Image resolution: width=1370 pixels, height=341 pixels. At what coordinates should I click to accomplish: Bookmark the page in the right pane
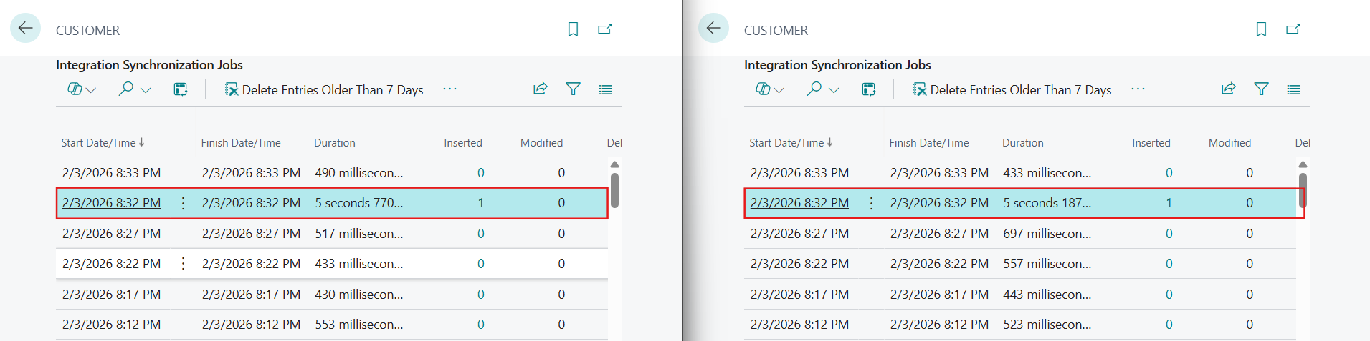[x=1261, y=29]
